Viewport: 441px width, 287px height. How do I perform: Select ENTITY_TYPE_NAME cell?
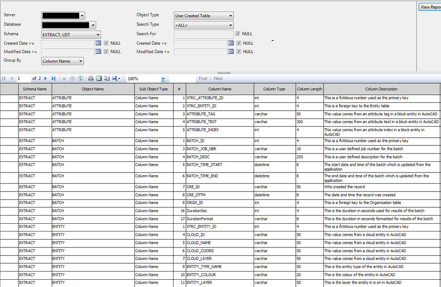point(220,267)
